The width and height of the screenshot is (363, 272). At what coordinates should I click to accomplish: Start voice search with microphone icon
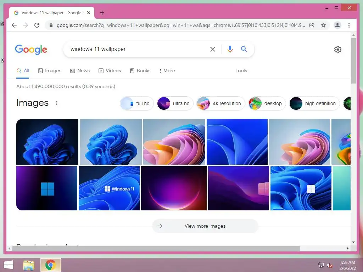pyautogui.click(x=230, y=49)
